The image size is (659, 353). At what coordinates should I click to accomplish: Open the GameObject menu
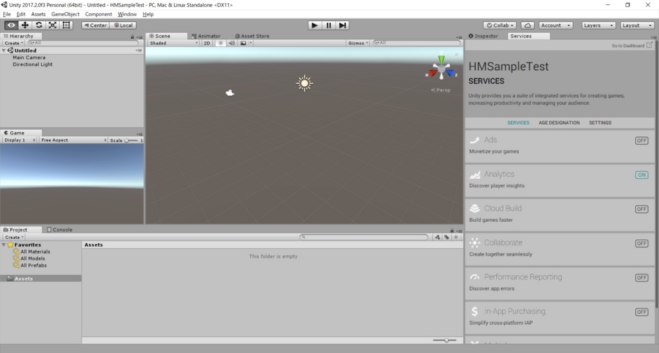tap(65, 14)
